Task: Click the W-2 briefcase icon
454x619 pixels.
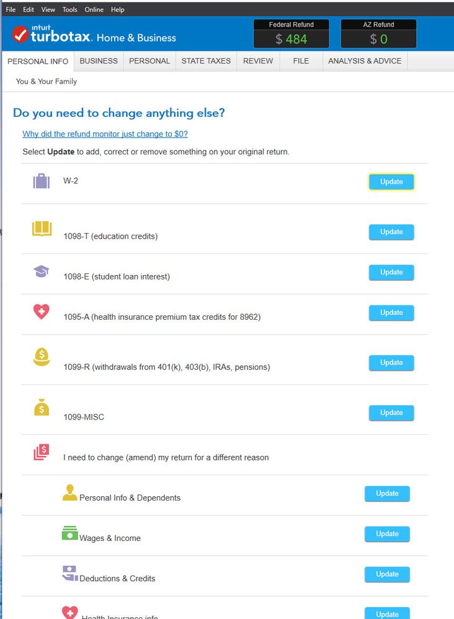Action: coord(41,181)
